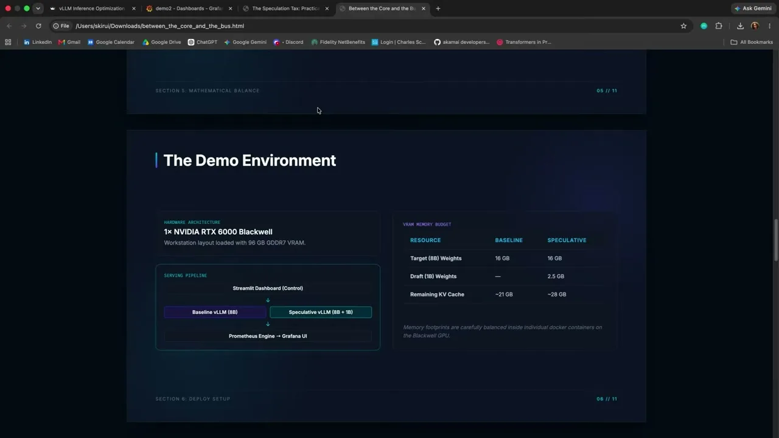
Task: Open the akamai developers GitHub bookmark
Action: tap(461, 42)
